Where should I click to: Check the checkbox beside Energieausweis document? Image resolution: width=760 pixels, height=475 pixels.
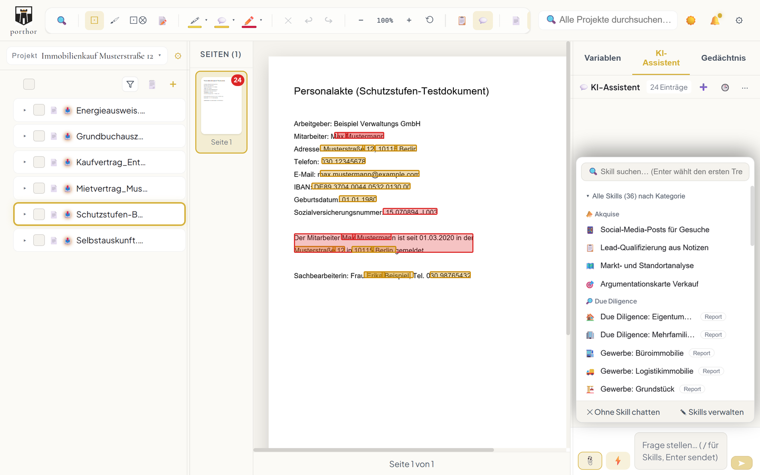39,110
